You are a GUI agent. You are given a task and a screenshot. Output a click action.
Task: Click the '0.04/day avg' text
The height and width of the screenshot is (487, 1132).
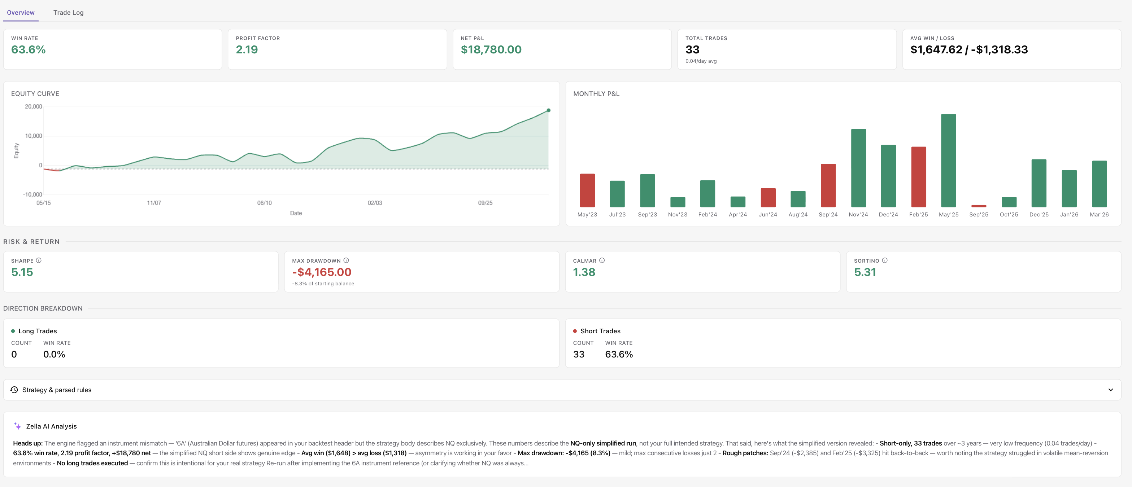pos(701,61)
